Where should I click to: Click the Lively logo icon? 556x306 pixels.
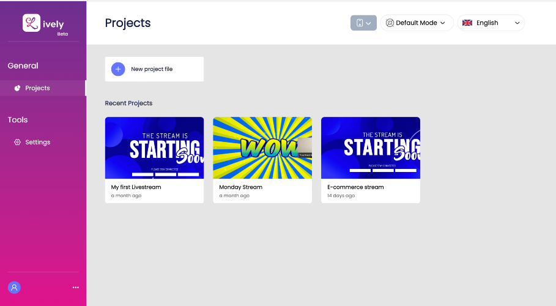coord(32,23)
